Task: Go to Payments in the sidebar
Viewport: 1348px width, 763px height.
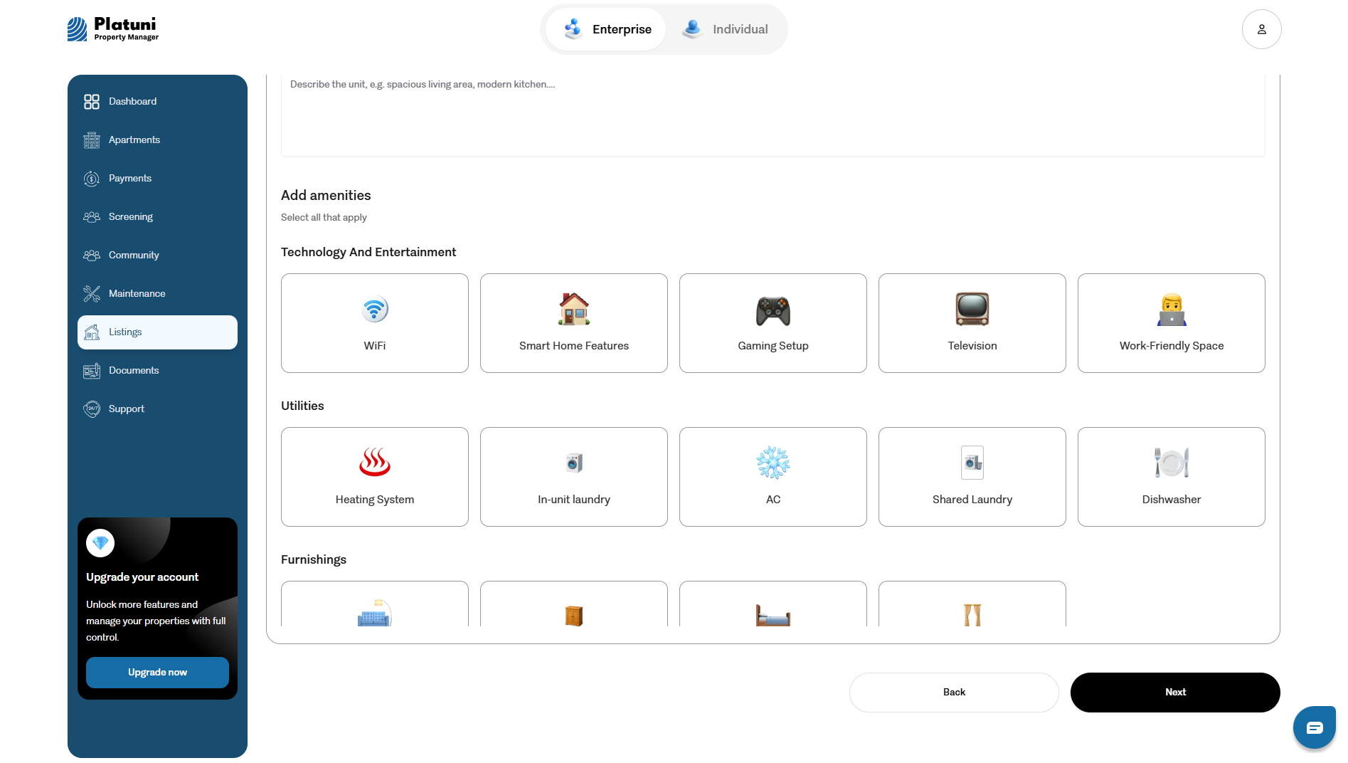Action: 157,179
